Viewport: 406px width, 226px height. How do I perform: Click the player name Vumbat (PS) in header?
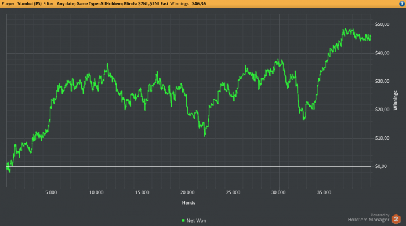pos(29,4)
